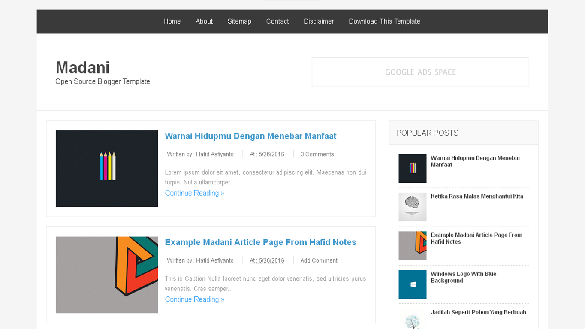Click the Add Comment link

pos(319,260)
